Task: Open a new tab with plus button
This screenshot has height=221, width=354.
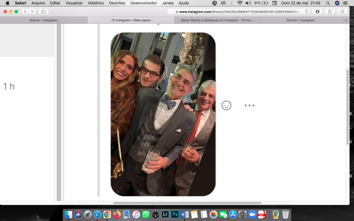Action: click(x=346, y=20)
